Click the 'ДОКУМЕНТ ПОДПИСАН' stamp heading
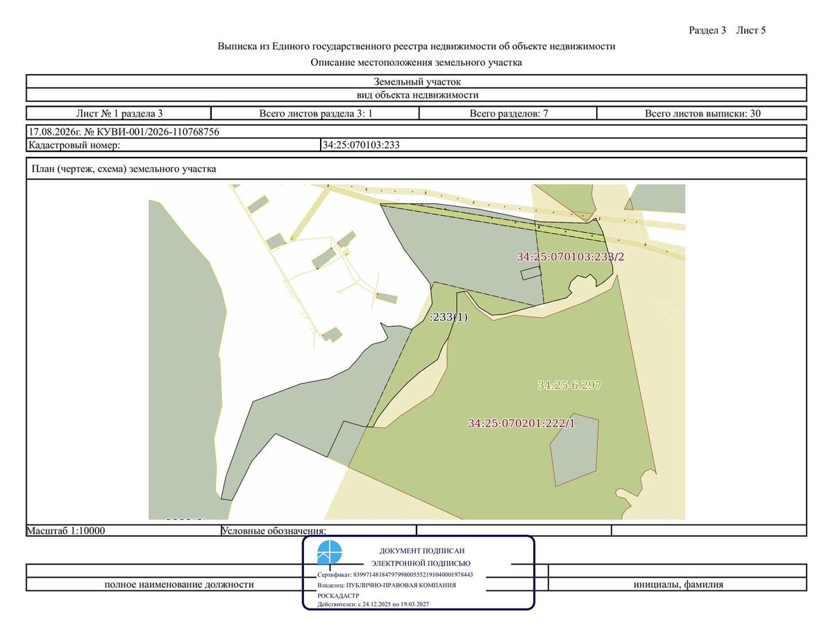 click(x=421, y=550)
